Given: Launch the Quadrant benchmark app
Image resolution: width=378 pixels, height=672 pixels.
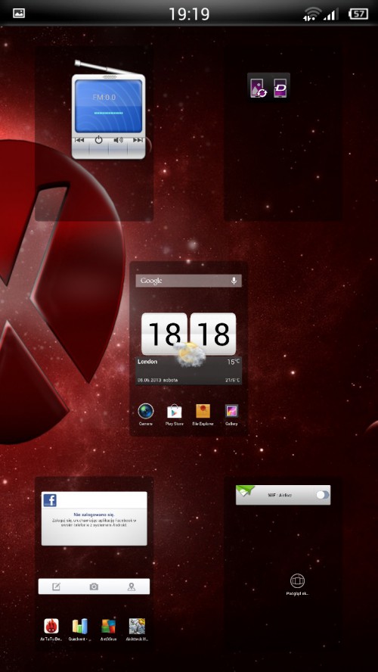Looking at the screenshot, I should pos(79,626).
